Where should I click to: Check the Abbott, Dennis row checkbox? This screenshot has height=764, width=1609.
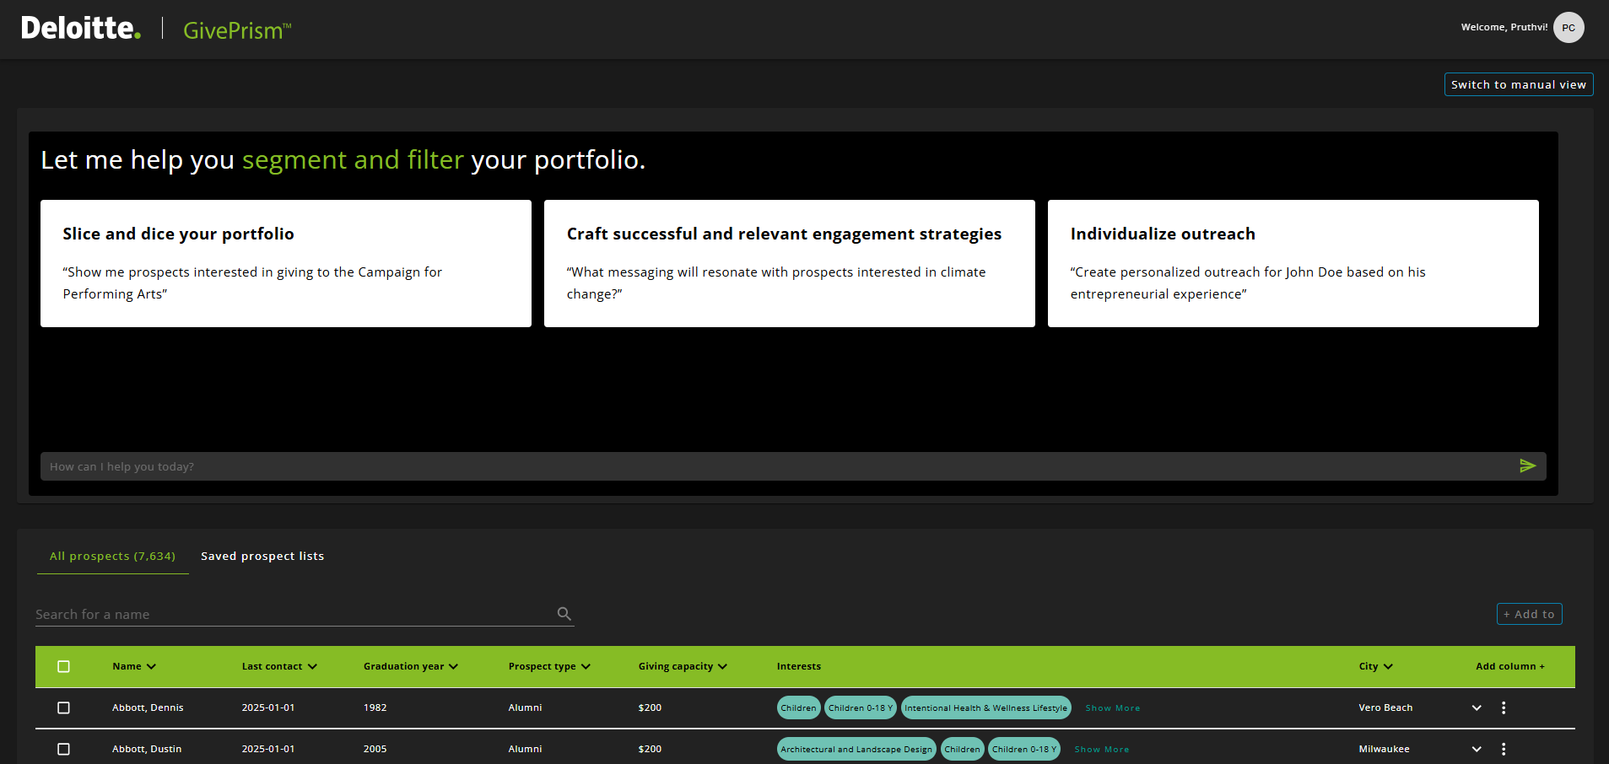tap(63, 708)
